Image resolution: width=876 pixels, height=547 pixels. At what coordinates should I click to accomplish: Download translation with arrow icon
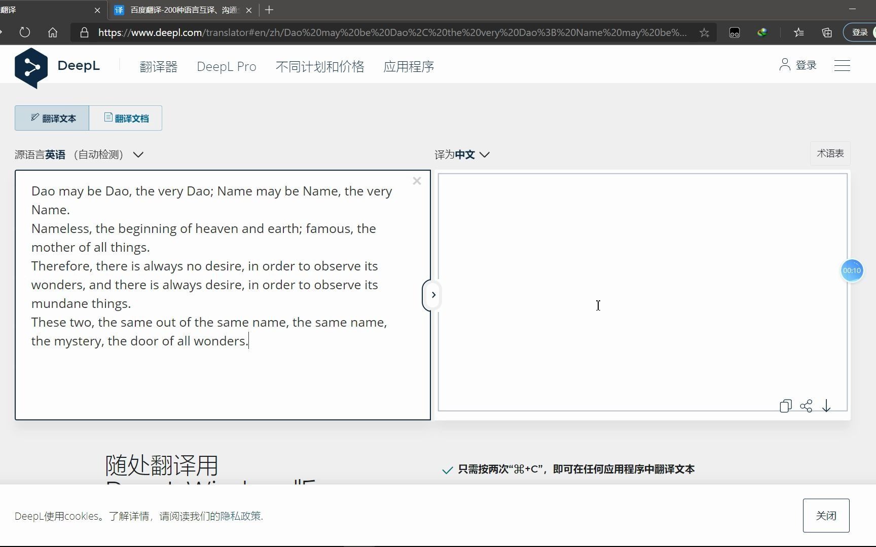[x=826, y=406]
